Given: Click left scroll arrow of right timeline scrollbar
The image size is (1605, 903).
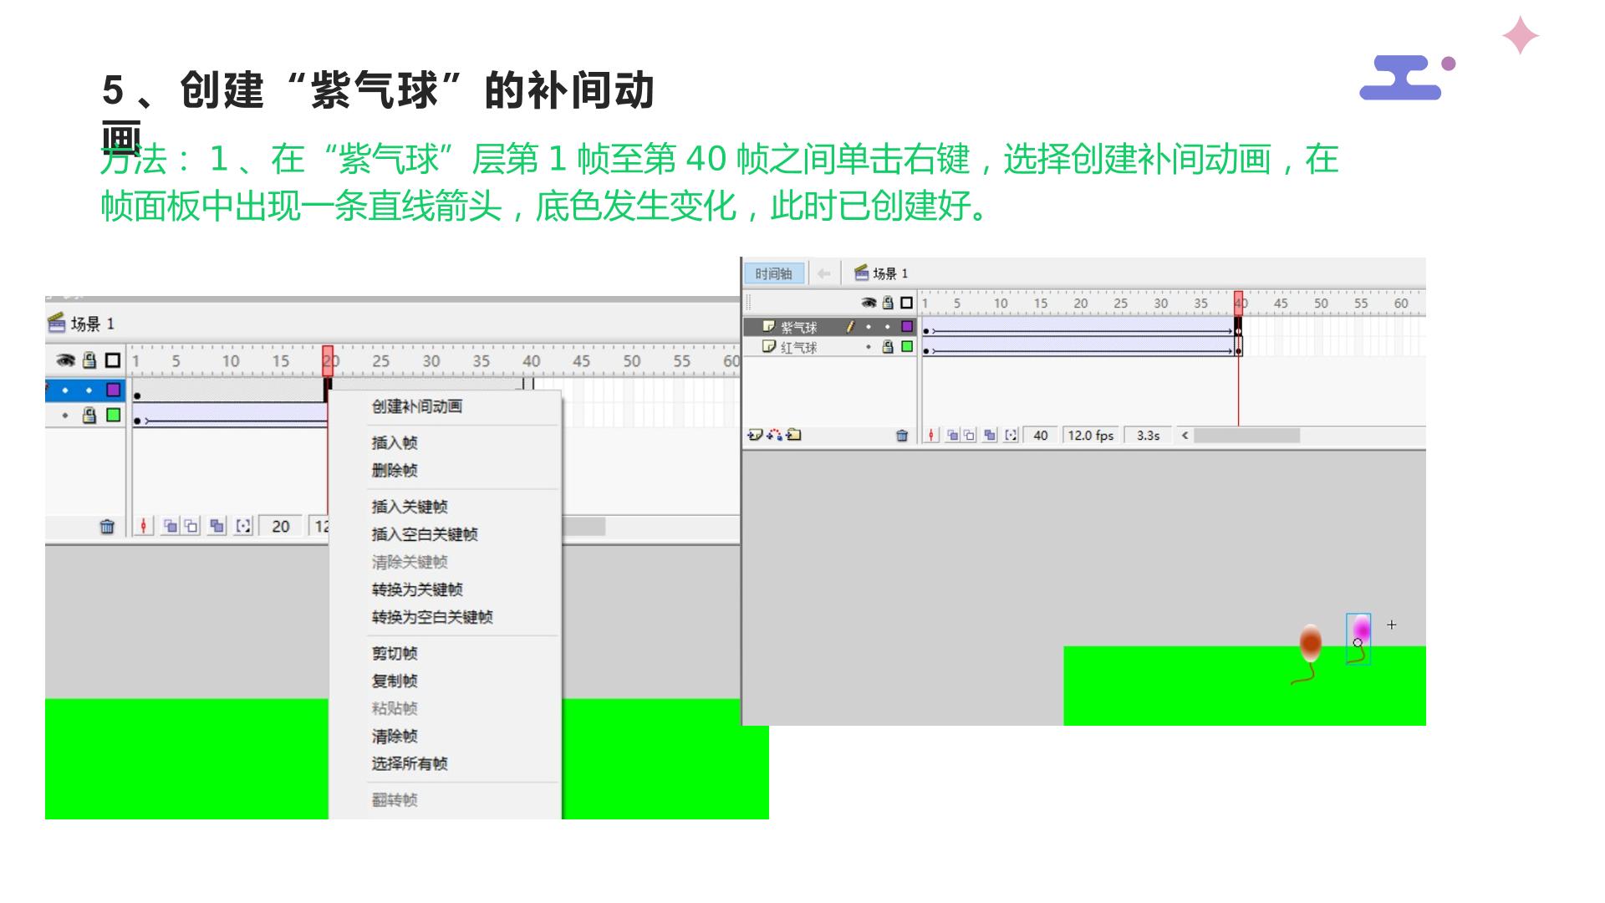Looking at the screenshot, I should point(1185,435).
